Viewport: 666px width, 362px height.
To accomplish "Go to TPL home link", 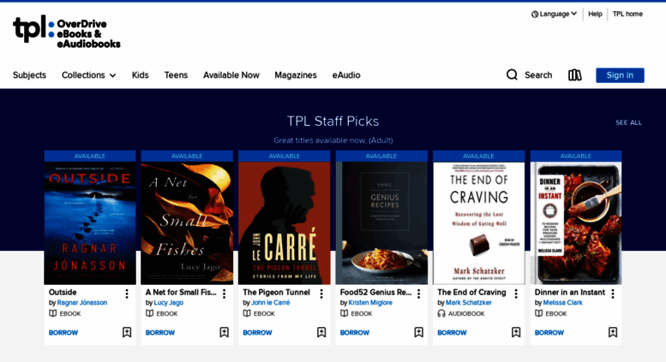I will pyautogui.click(x=627, y=14).
